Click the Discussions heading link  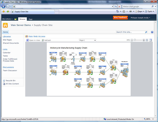8,67
